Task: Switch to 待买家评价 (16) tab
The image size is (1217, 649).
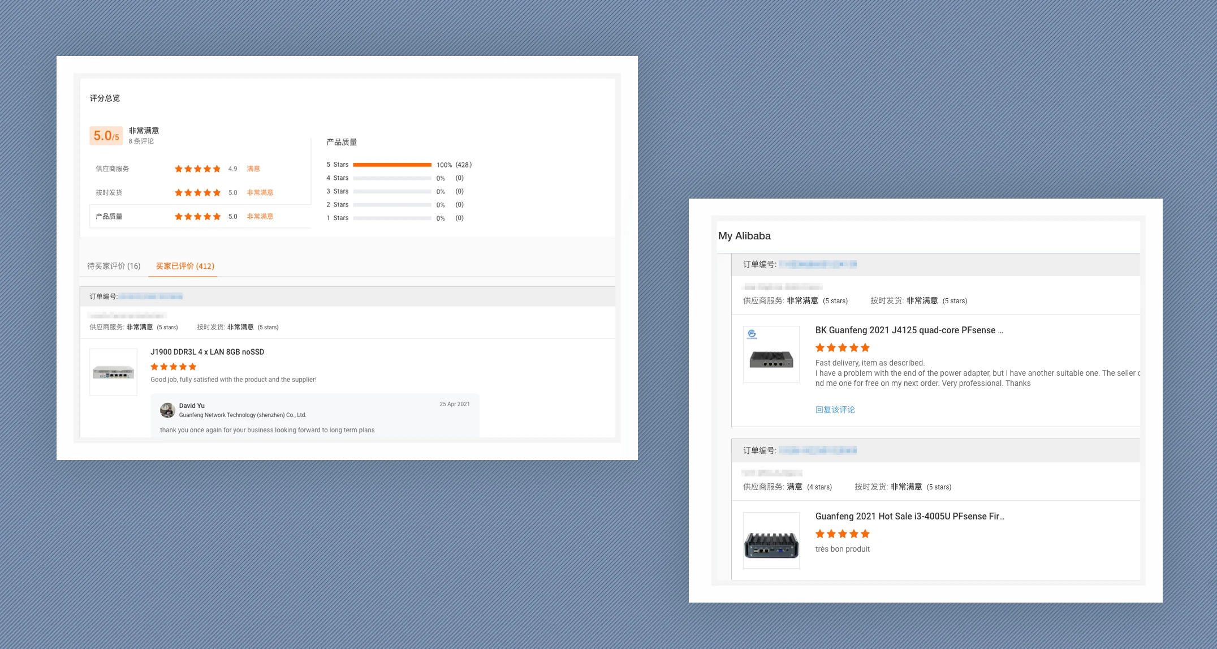Action: point(114,266)
